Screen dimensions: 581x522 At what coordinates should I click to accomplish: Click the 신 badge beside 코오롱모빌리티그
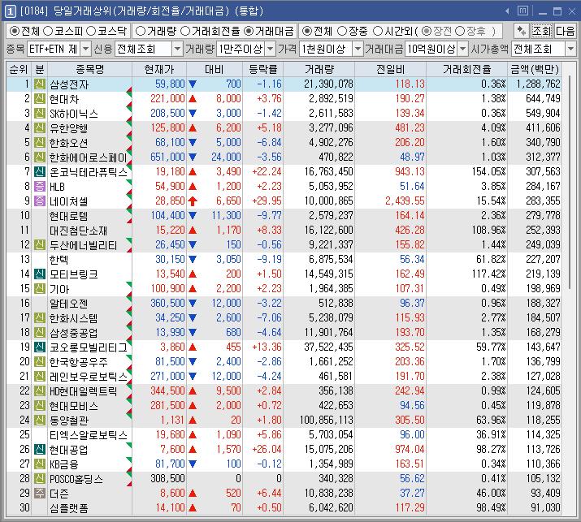(39, 347)
